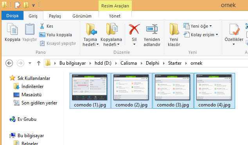
Task: Select comodo (3).jpg thumbnail
Action: 173,91
